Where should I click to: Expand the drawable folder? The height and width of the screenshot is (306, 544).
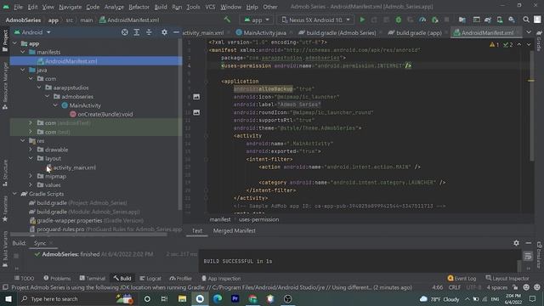(x=31, y=150)
